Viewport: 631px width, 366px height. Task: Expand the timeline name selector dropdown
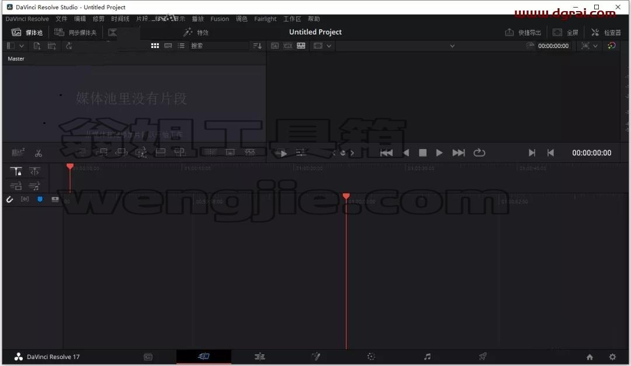click(x=452, y=46)
